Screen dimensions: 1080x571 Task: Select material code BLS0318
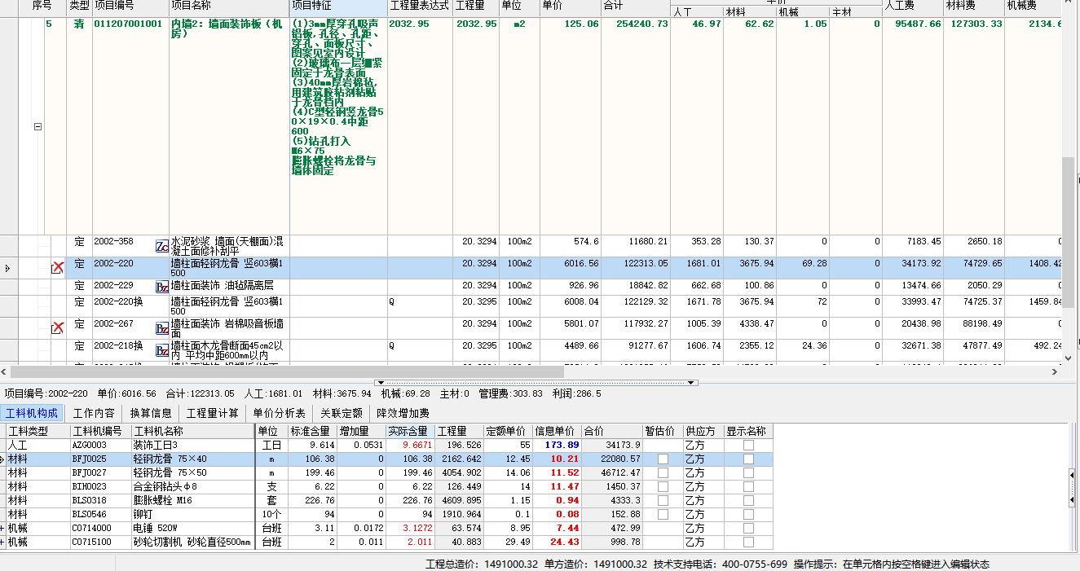(101, 500)
